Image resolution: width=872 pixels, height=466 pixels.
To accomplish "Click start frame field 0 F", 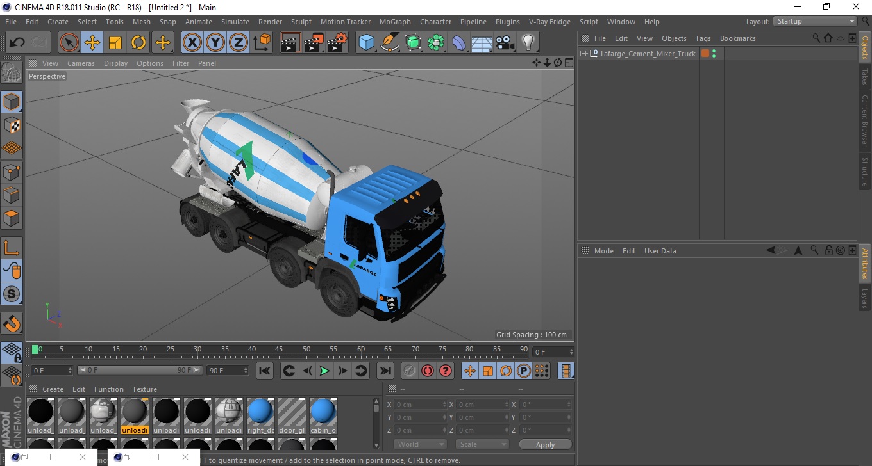I will (52, 371).
